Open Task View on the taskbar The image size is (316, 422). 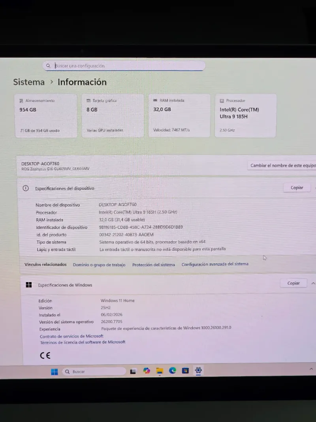coord(133,371)
